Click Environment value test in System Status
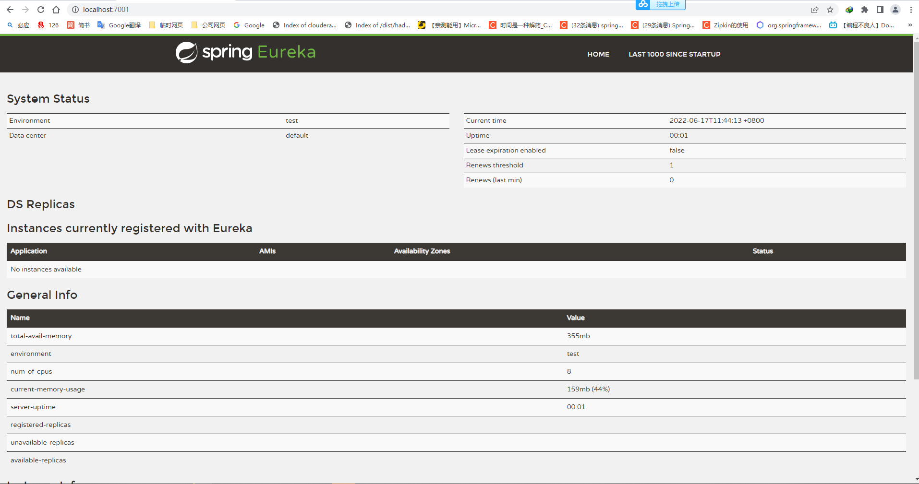The width and height of the screenshot is (919, 484). click(x=291, y=120)
